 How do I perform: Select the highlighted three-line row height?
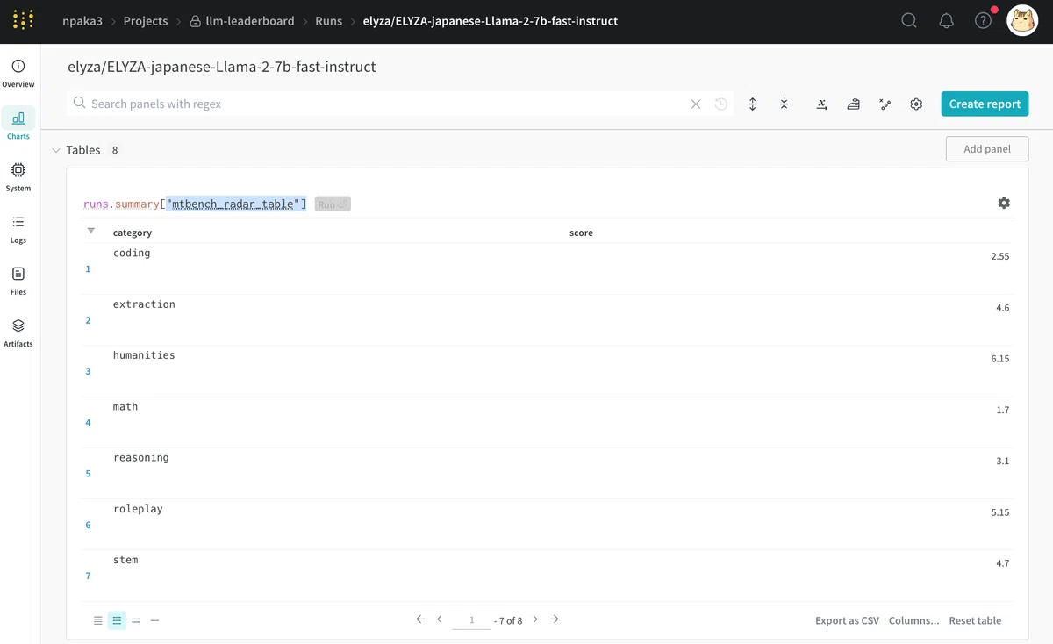point(117,620)
